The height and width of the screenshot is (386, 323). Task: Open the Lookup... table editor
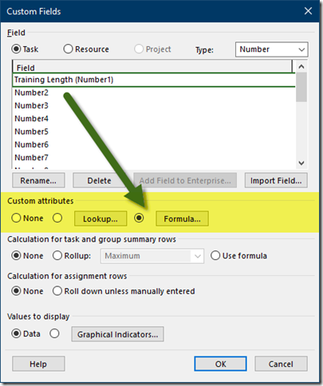point(100,219)
